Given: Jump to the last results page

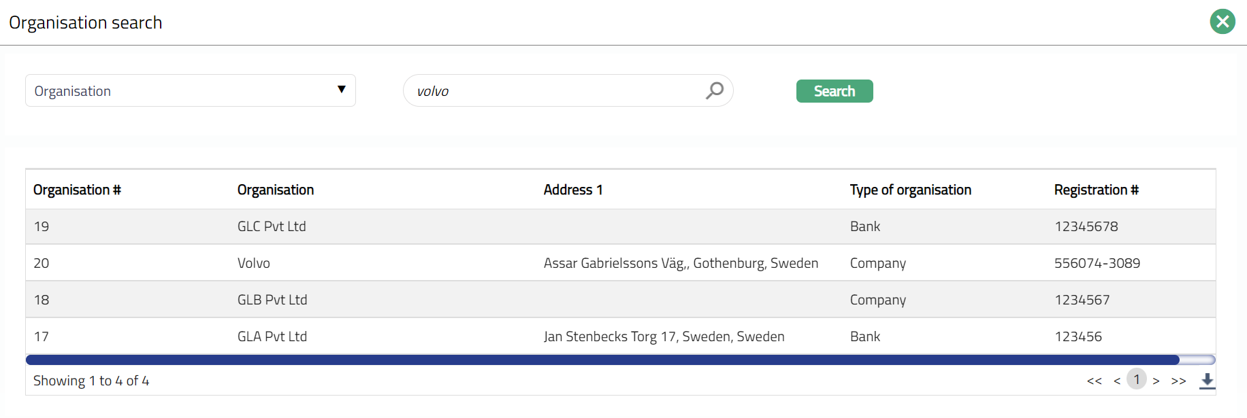Looking at the screenshot, I should (x=1178, y=381).
